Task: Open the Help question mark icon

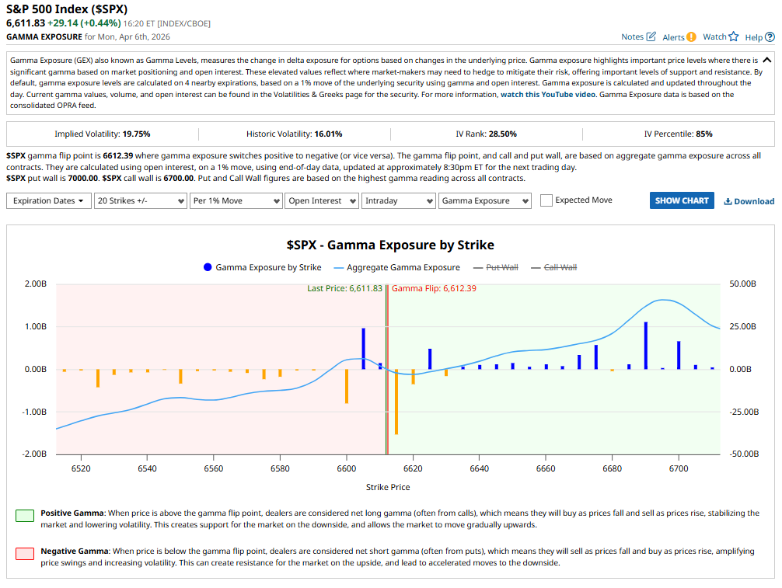Action: [770, 37]
